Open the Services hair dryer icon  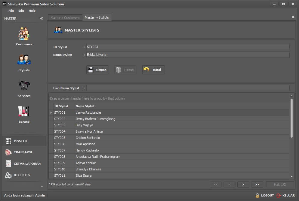tap(24, 85)
